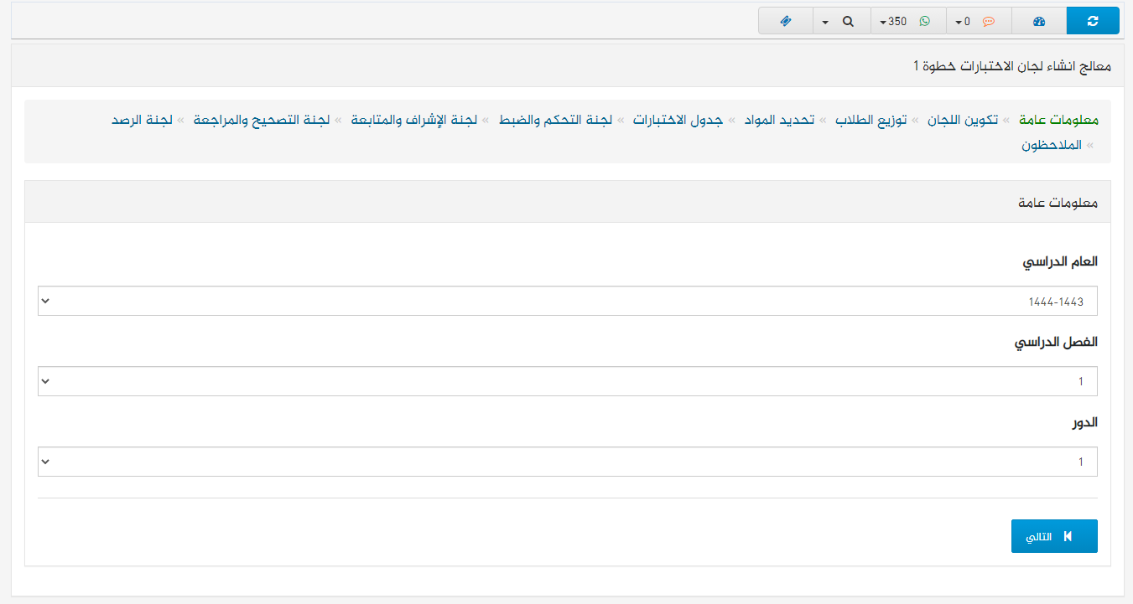The width and height of the screenshot is (1133, 604).
Task: Open لجنة التصحيح والمراجعة step
Action: click(x=260, y=120)
